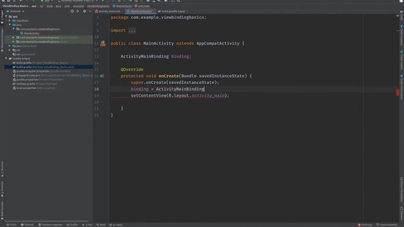Click Run app green play icon
Viewport: 404px width, 227px height.
coord(103,1)
